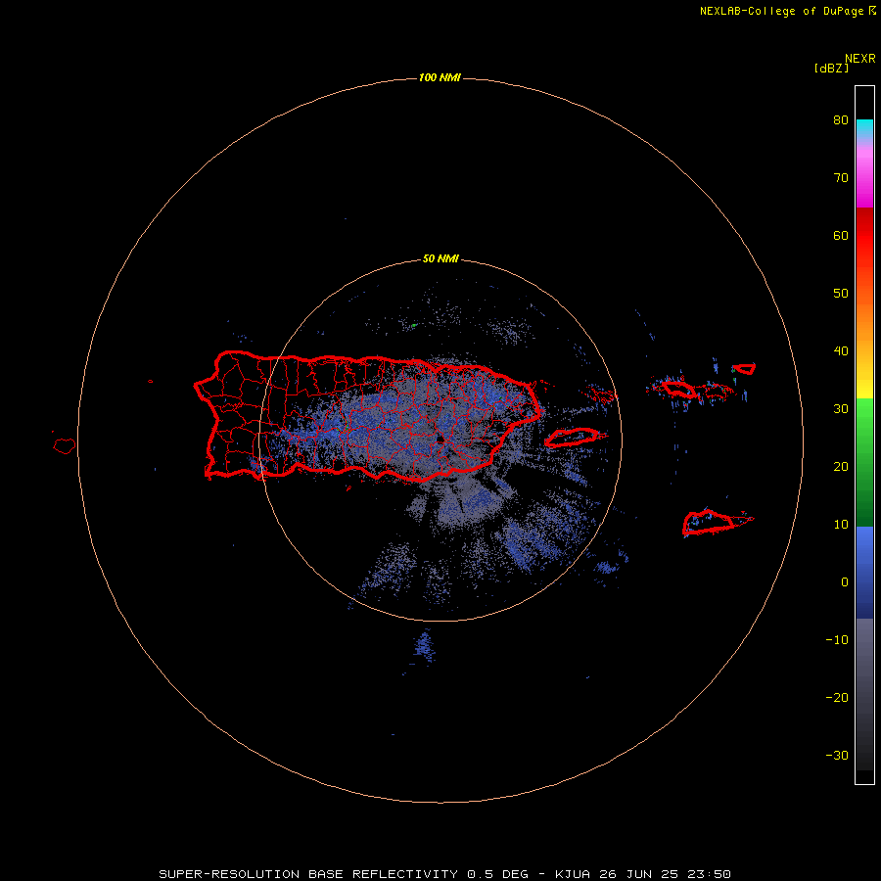Image resolution: width=881 pixels, height=881 pixels.
Task: Select the -20 tick label on the scale
Action: coord(837,698)
